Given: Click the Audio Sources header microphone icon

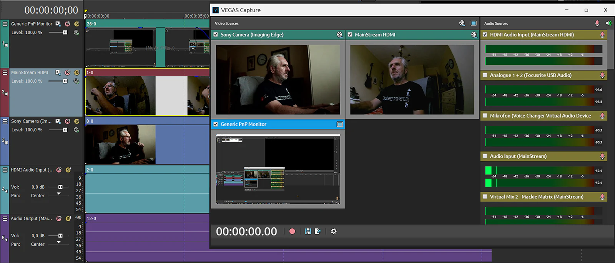Looking at the screenshot, I should (x=597, y=23).
